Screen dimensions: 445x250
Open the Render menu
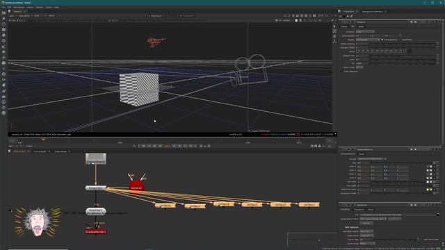(x=40, y=8)
